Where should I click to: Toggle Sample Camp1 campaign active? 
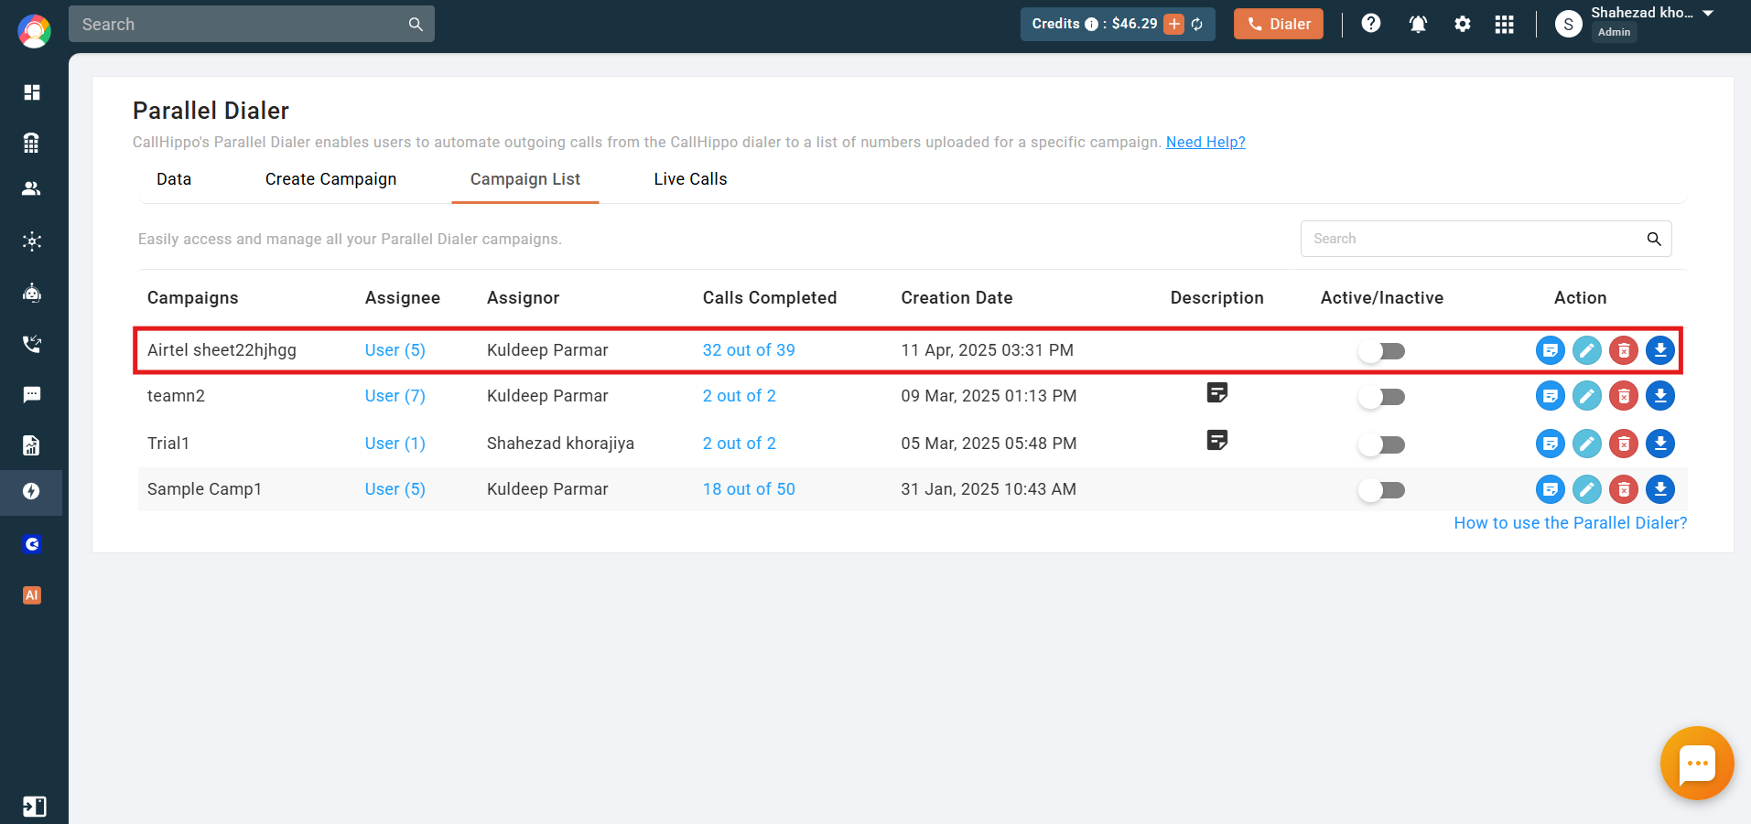[1381, 490]
